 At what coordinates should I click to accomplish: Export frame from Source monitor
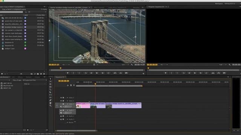click(127, 73)
